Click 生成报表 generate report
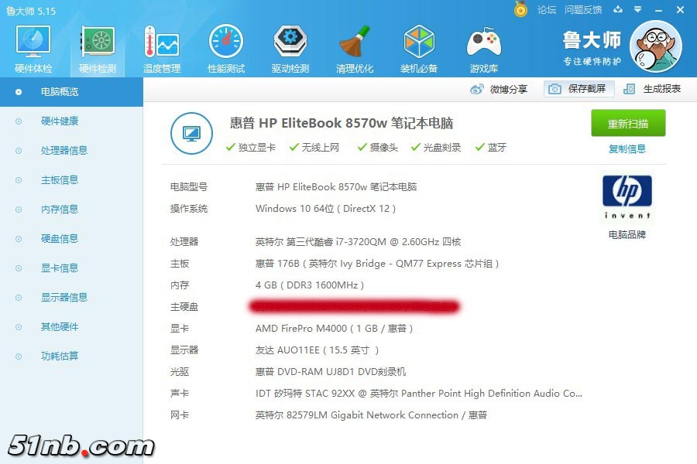The height and width of the screenshot is (464, 697). [x=662, y=89]
